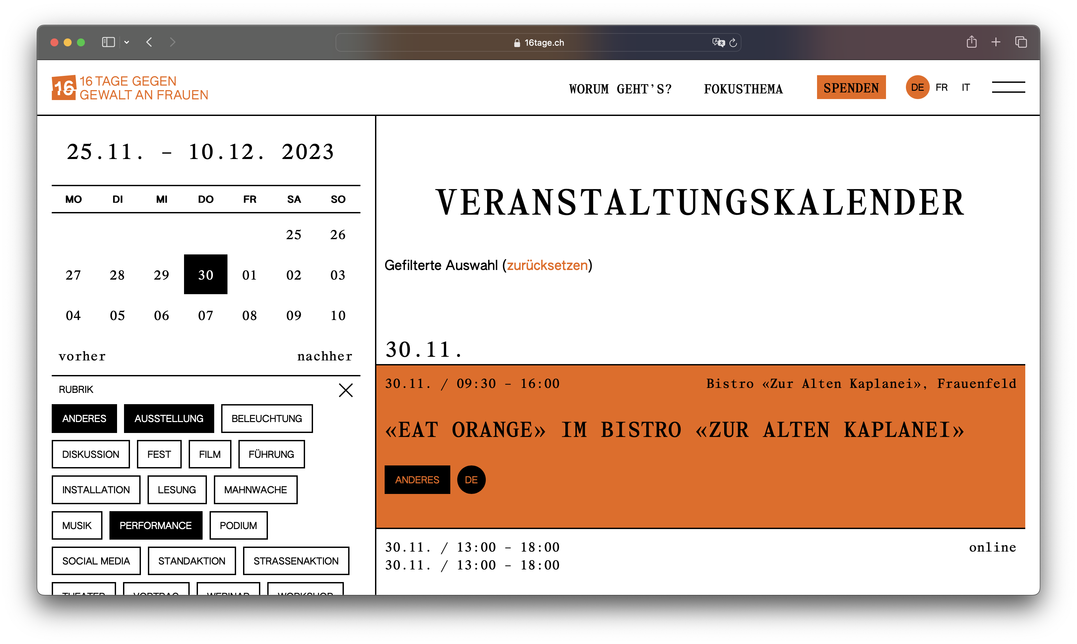Viewport: 1077px width, 644px height.
Task: Reload the page with the refresh icon
Action: [x=733, y=42]
